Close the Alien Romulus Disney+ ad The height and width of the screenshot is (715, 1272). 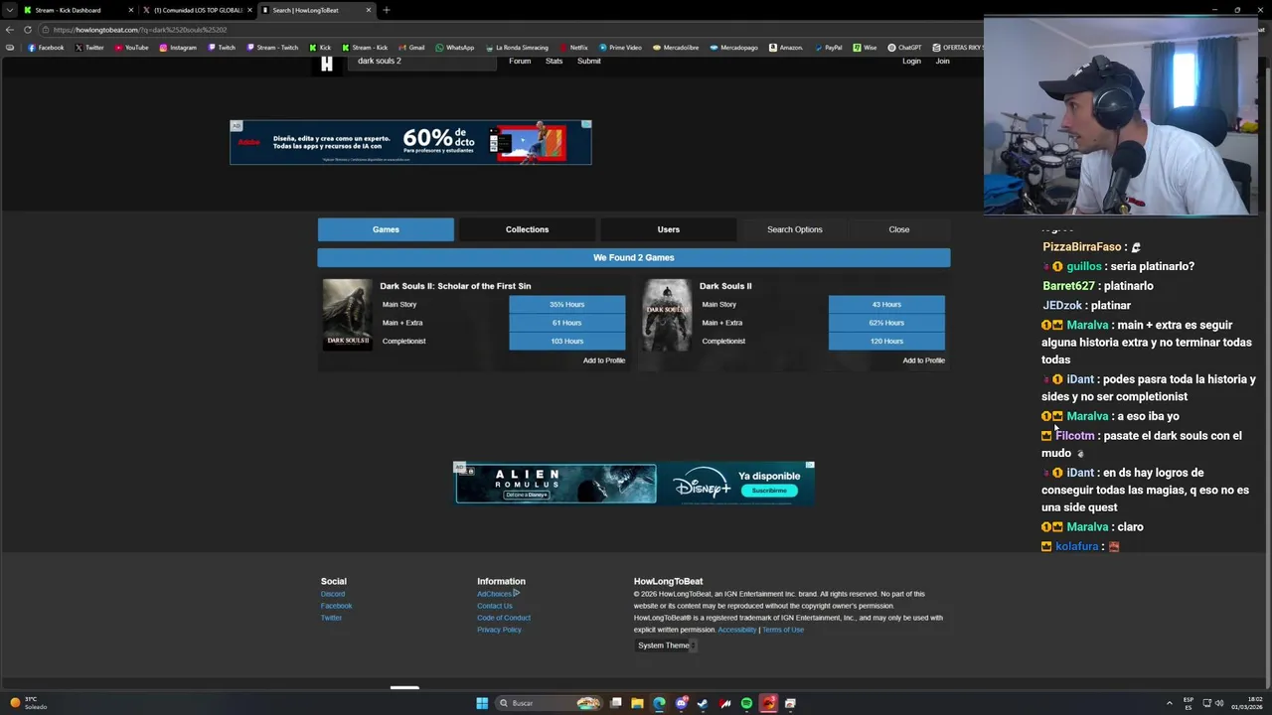coord(810,465)
